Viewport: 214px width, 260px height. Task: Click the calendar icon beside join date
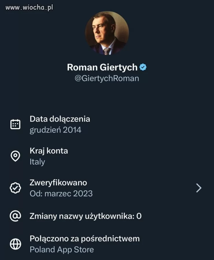[15, 124]
